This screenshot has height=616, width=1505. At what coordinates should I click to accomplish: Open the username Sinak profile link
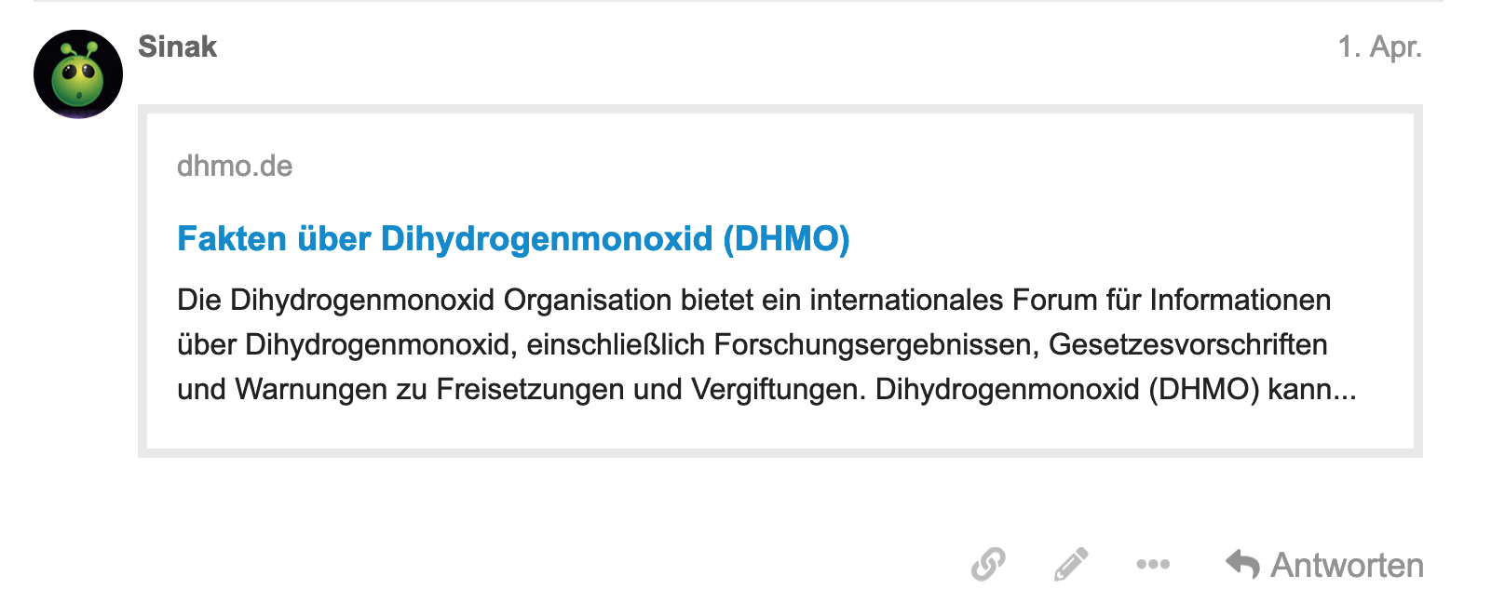tap(177, 47)
